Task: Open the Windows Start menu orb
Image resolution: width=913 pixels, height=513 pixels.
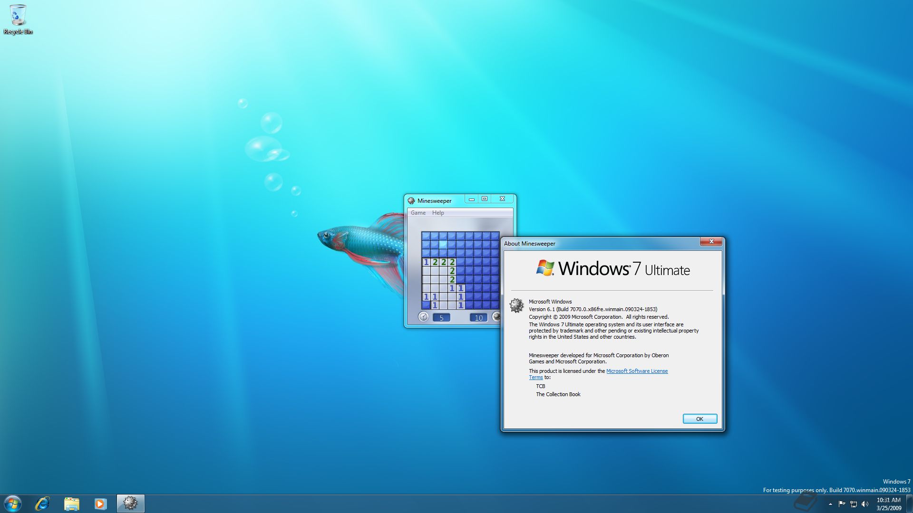Action: click(x=12, y=503)
